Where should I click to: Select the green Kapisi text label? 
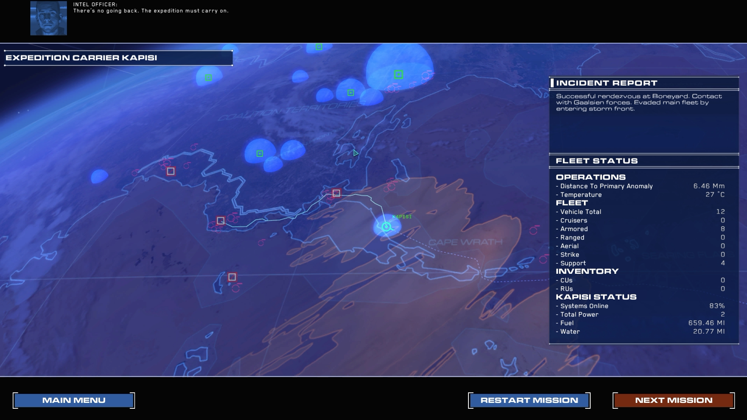pyautogui.click(x=402, y=217)
